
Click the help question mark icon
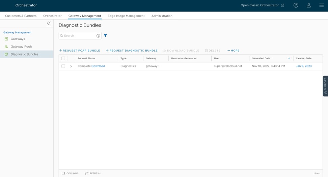[296, 5]
